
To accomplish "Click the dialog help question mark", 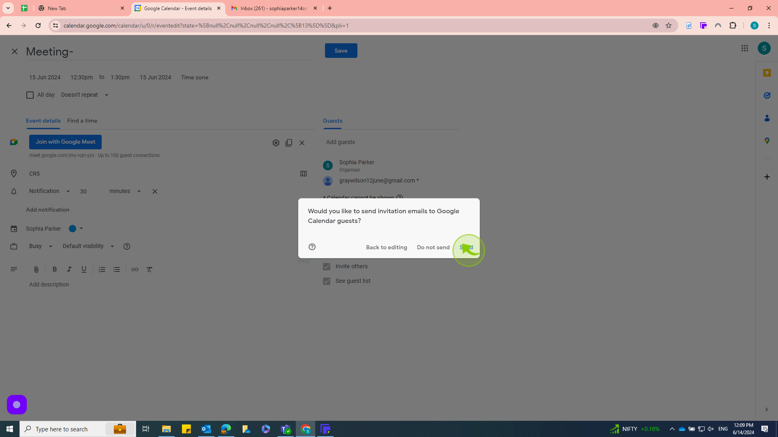I will pos(312,247).
